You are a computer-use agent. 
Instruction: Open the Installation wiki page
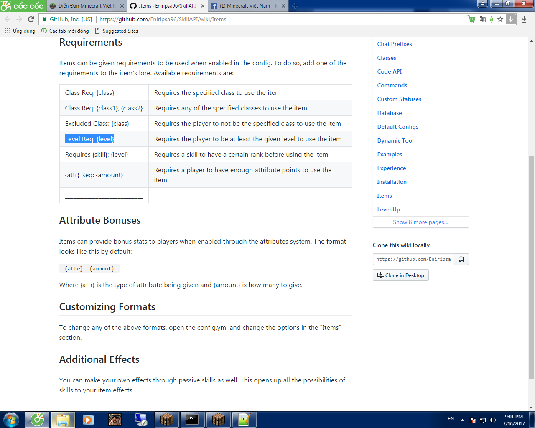(x=392, y=182)
